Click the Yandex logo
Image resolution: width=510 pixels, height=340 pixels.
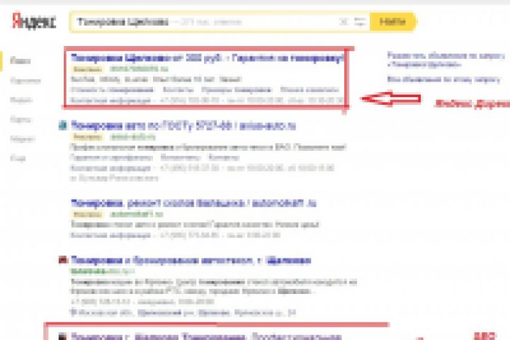click(34, 21)
